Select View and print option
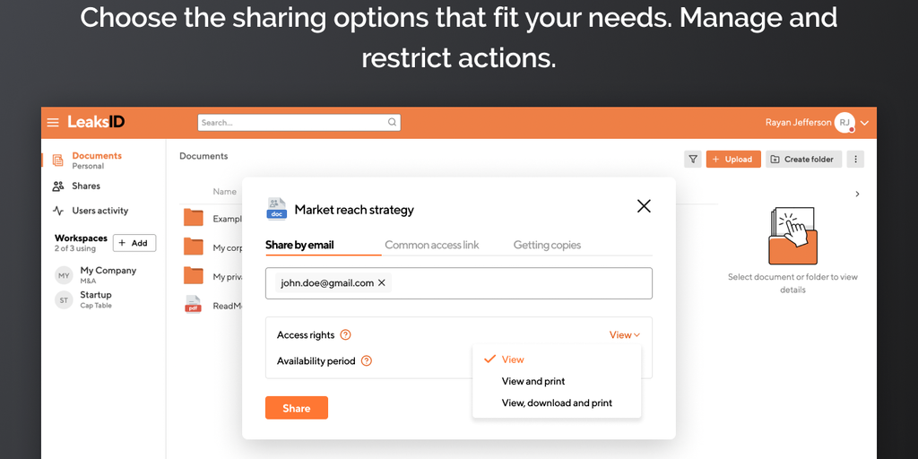The image size is (918, 459). [x=533, y=381]
